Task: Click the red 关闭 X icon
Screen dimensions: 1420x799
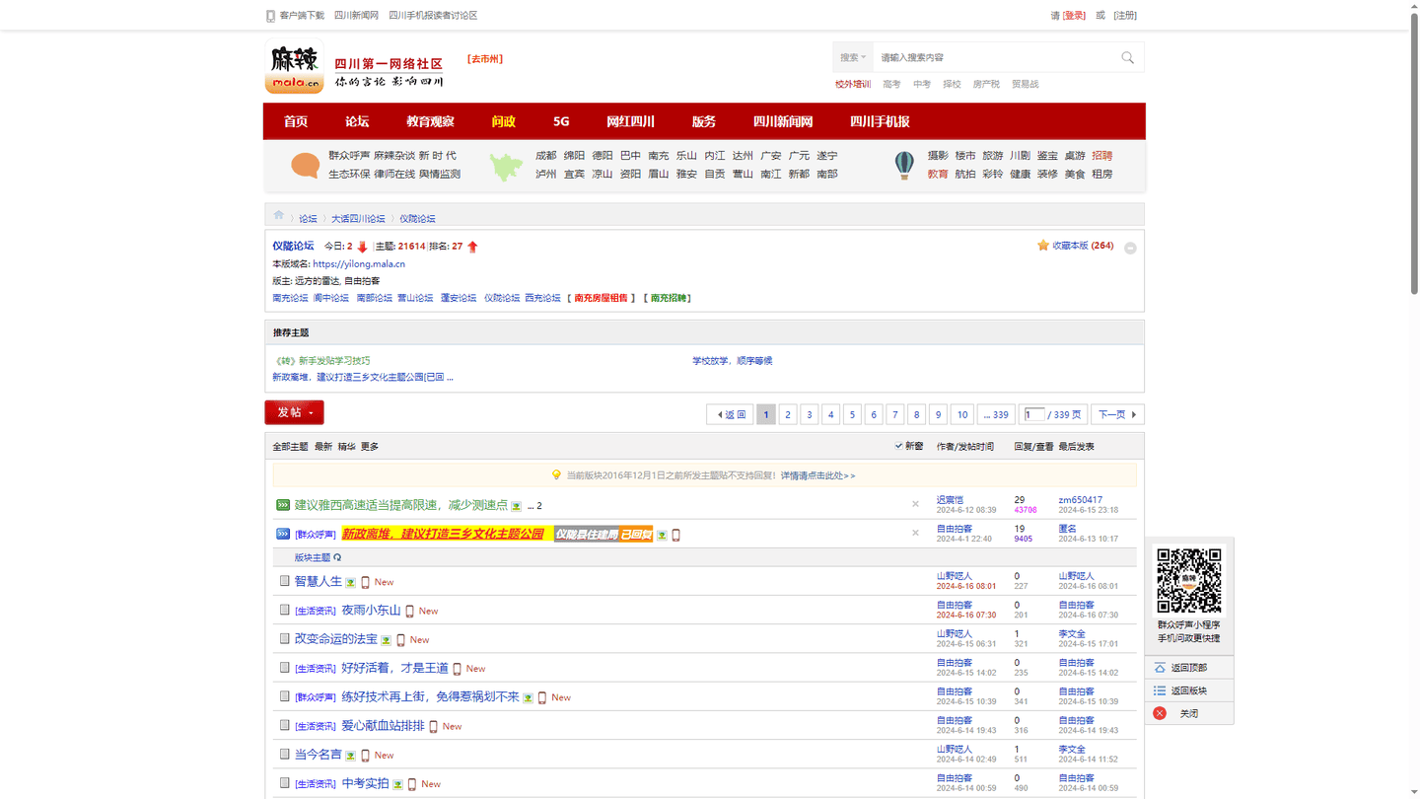Action: coord(1160,713)
